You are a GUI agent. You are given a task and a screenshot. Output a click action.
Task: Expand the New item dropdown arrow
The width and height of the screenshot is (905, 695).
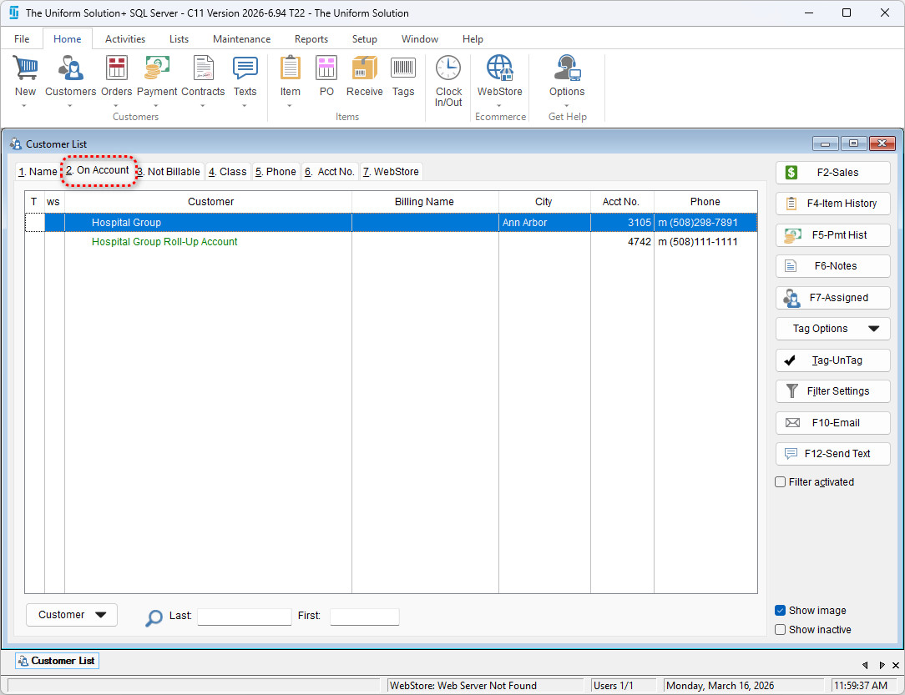click(25, 106)
